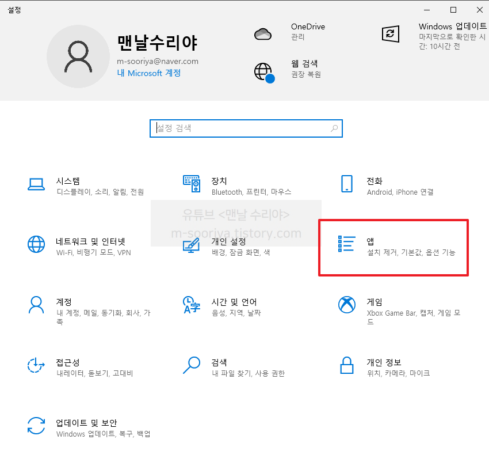Select the 전화 category title
Viewport: 489px width, 466px height.
375,181
